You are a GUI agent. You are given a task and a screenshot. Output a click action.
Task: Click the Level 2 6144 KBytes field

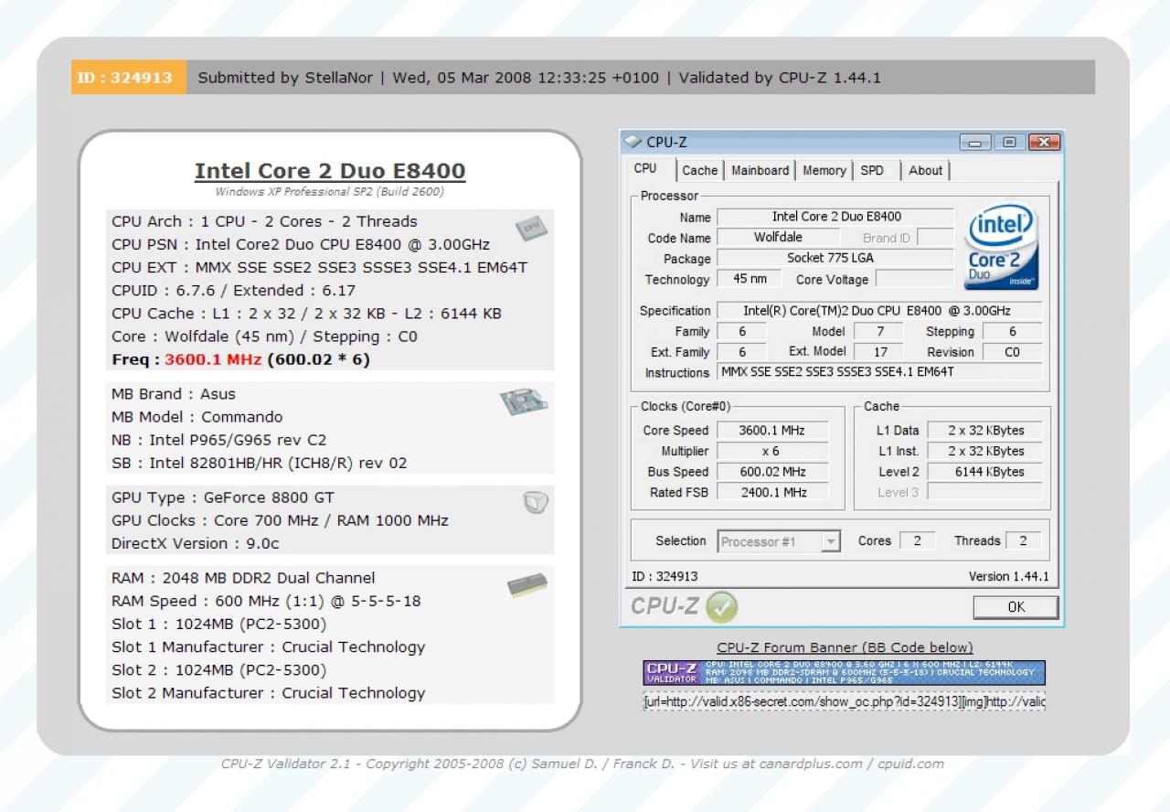click(985, 472)
